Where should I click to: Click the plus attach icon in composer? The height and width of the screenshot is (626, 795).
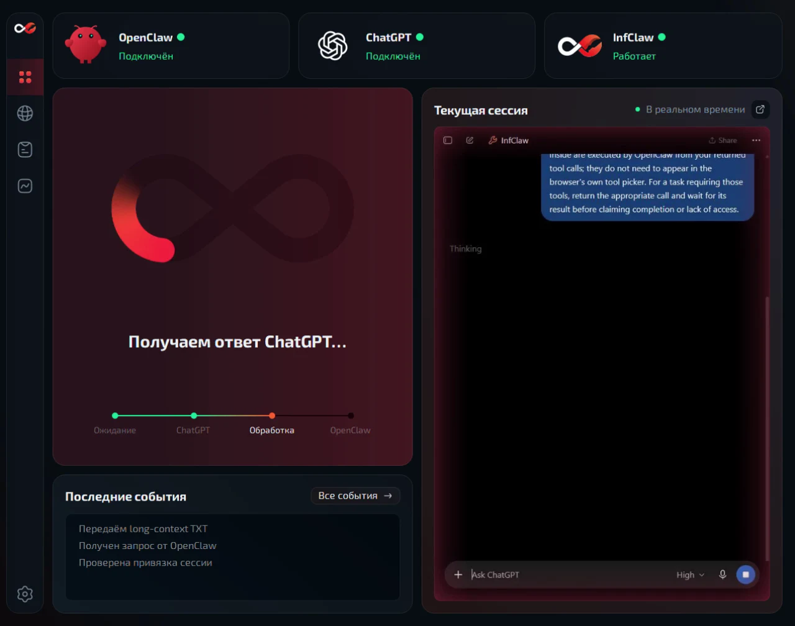[458, 574]
